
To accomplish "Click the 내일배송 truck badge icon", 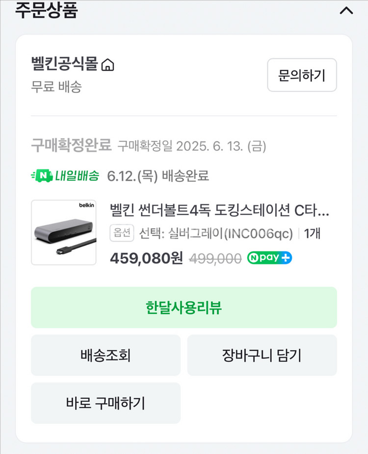I will click(x=41, y=176).
